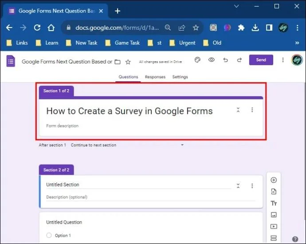
Task: Add a new section from the side toolbar
Action: pos(274,238)
